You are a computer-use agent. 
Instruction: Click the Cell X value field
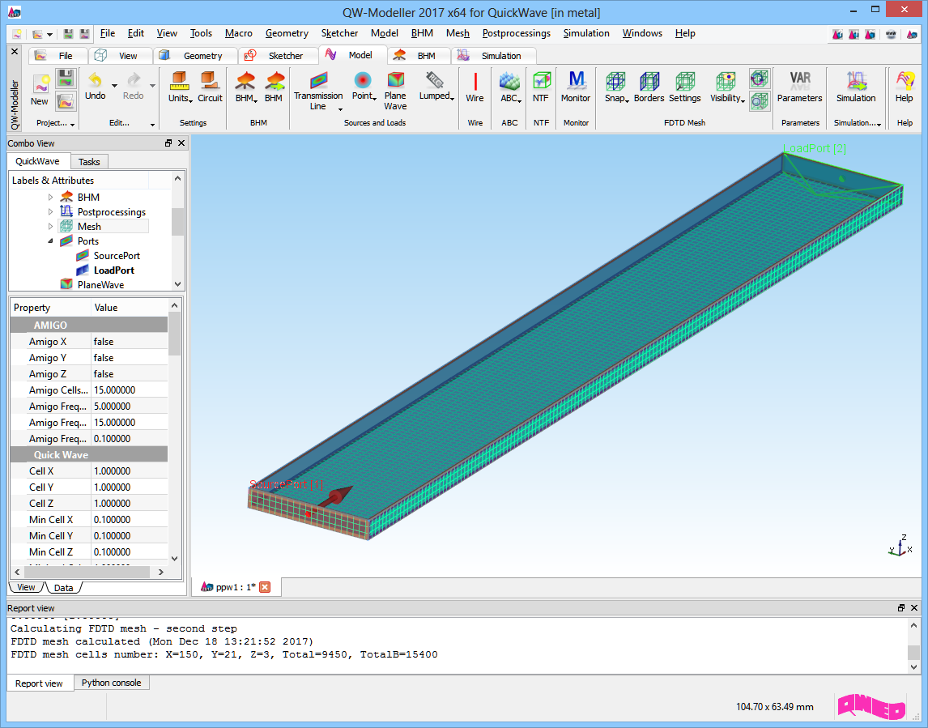click(129, 471)
